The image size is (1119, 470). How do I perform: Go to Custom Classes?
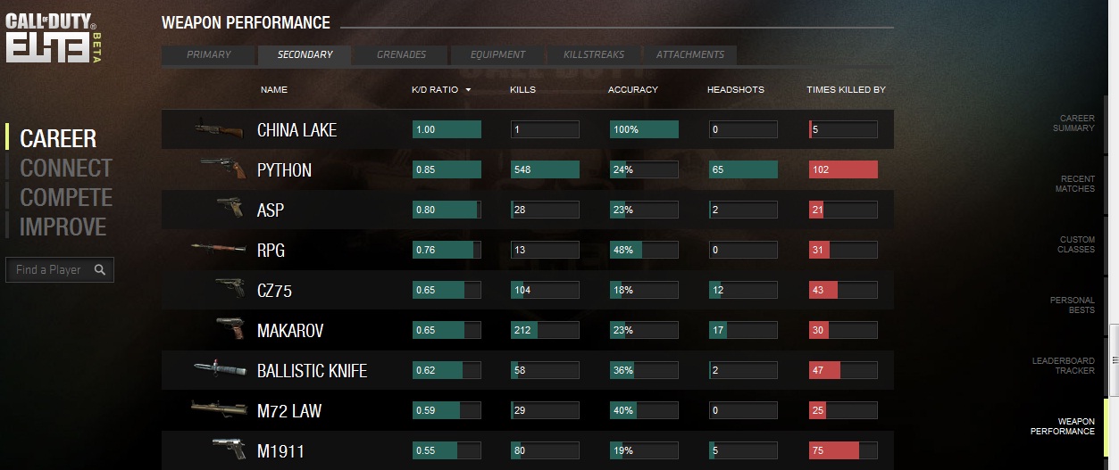1076,244
